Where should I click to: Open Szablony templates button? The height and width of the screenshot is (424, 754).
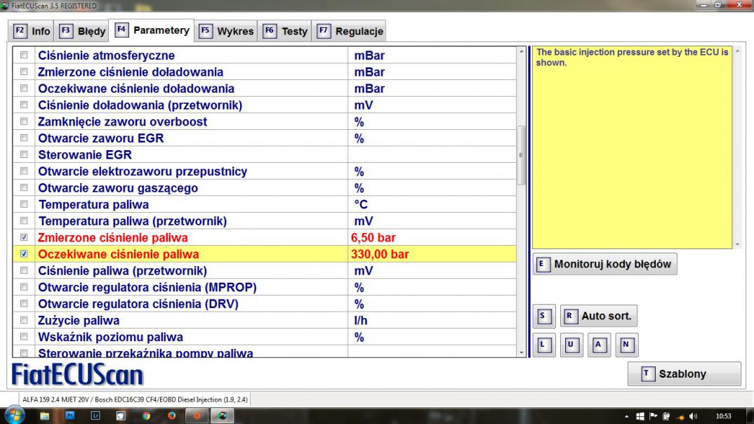point(683,374)
